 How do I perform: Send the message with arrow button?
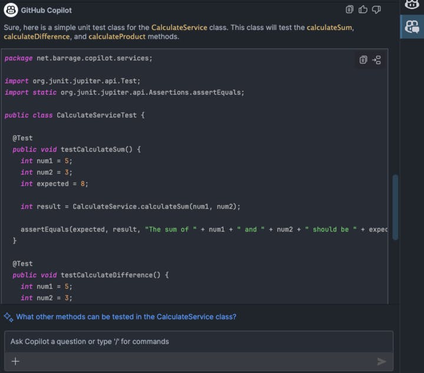point(382,361)
